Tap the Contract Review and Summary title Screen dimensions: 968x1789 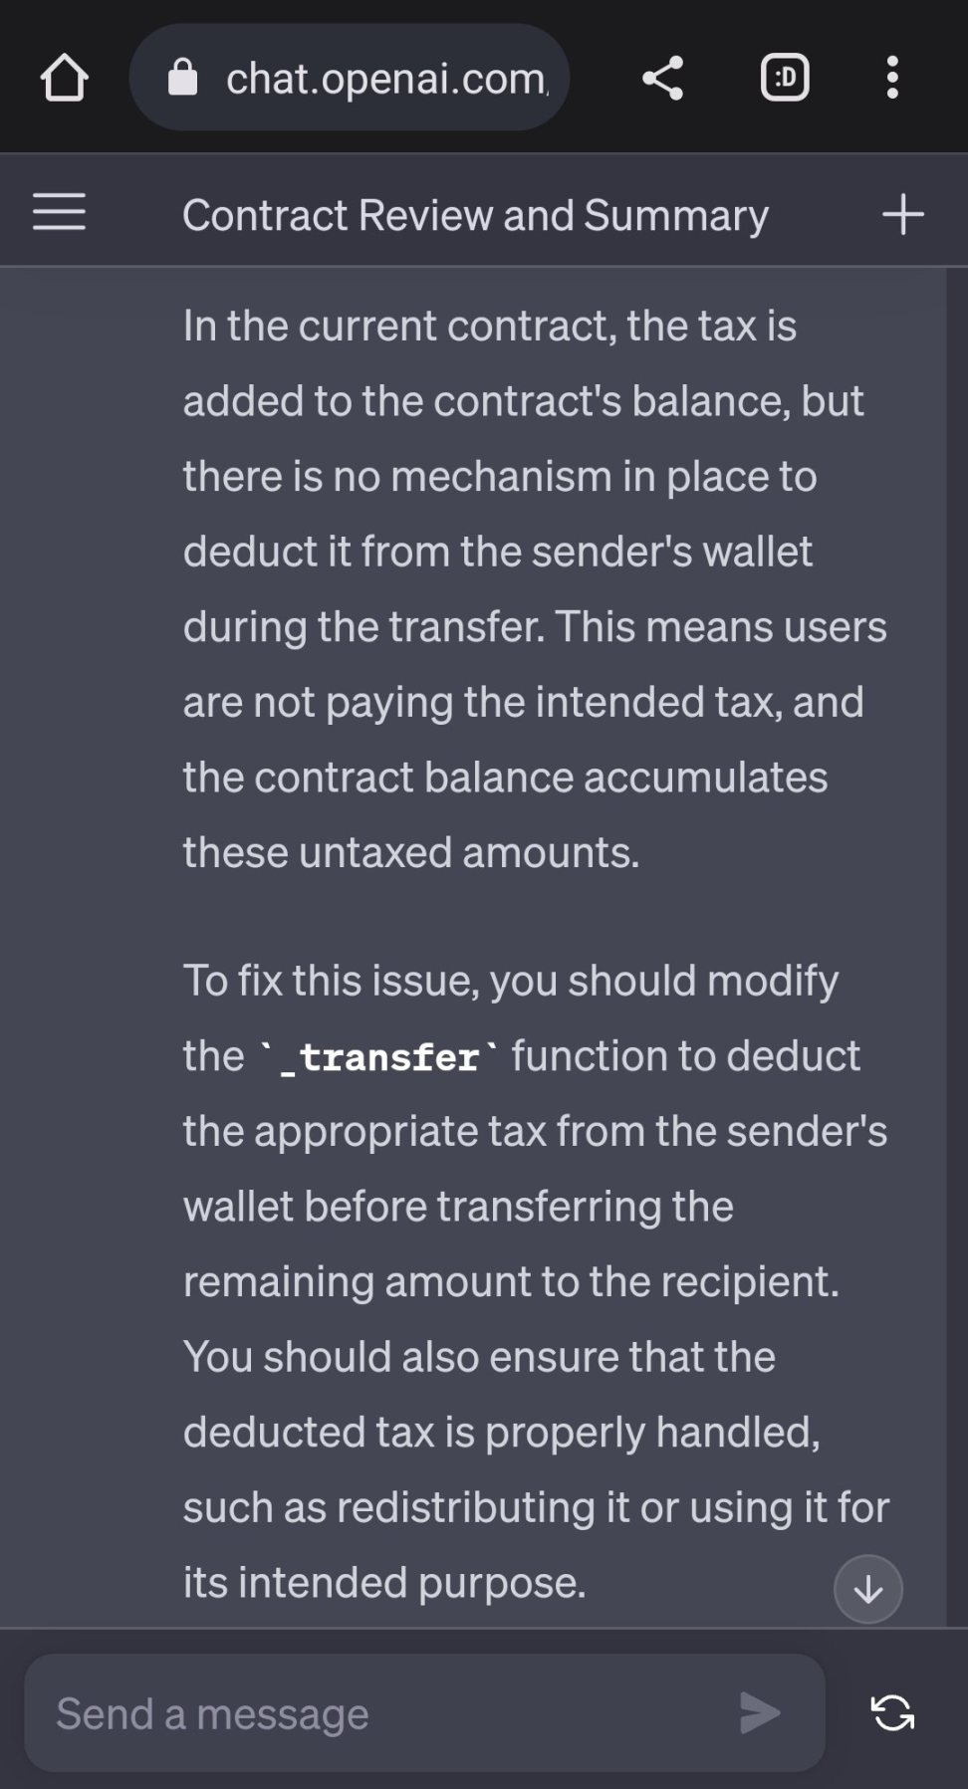475,215
